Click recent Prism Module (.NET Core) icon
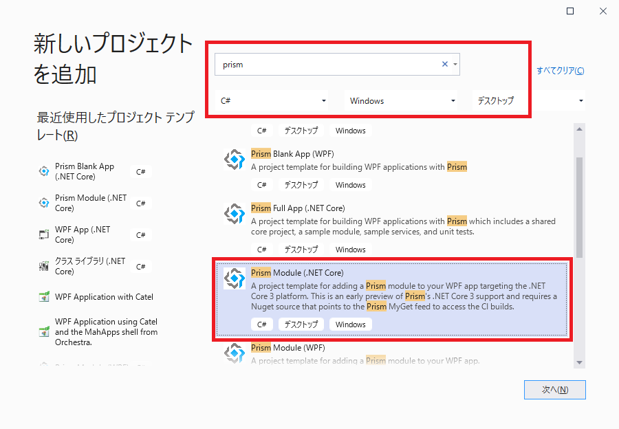Screen dimensions: 619x429 point(44,203)
